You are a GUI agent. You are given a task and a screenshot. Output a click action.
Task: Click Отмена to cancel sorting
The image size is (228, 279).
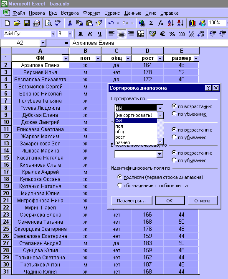click(203, 201)
